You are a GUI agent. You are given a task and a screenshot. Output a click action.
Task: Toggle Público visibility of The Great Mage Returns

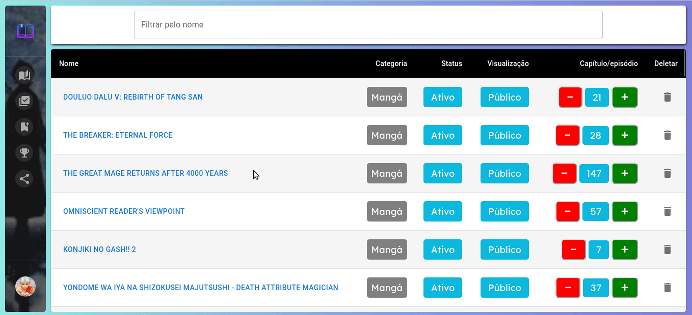tap(504, 173)
